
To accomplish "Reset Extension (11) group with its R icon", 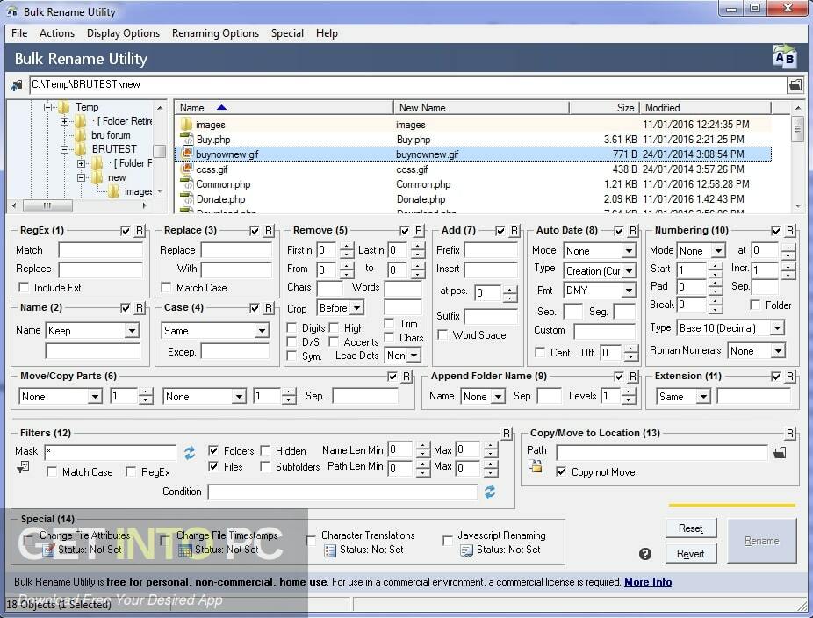I will click(790, 377).
